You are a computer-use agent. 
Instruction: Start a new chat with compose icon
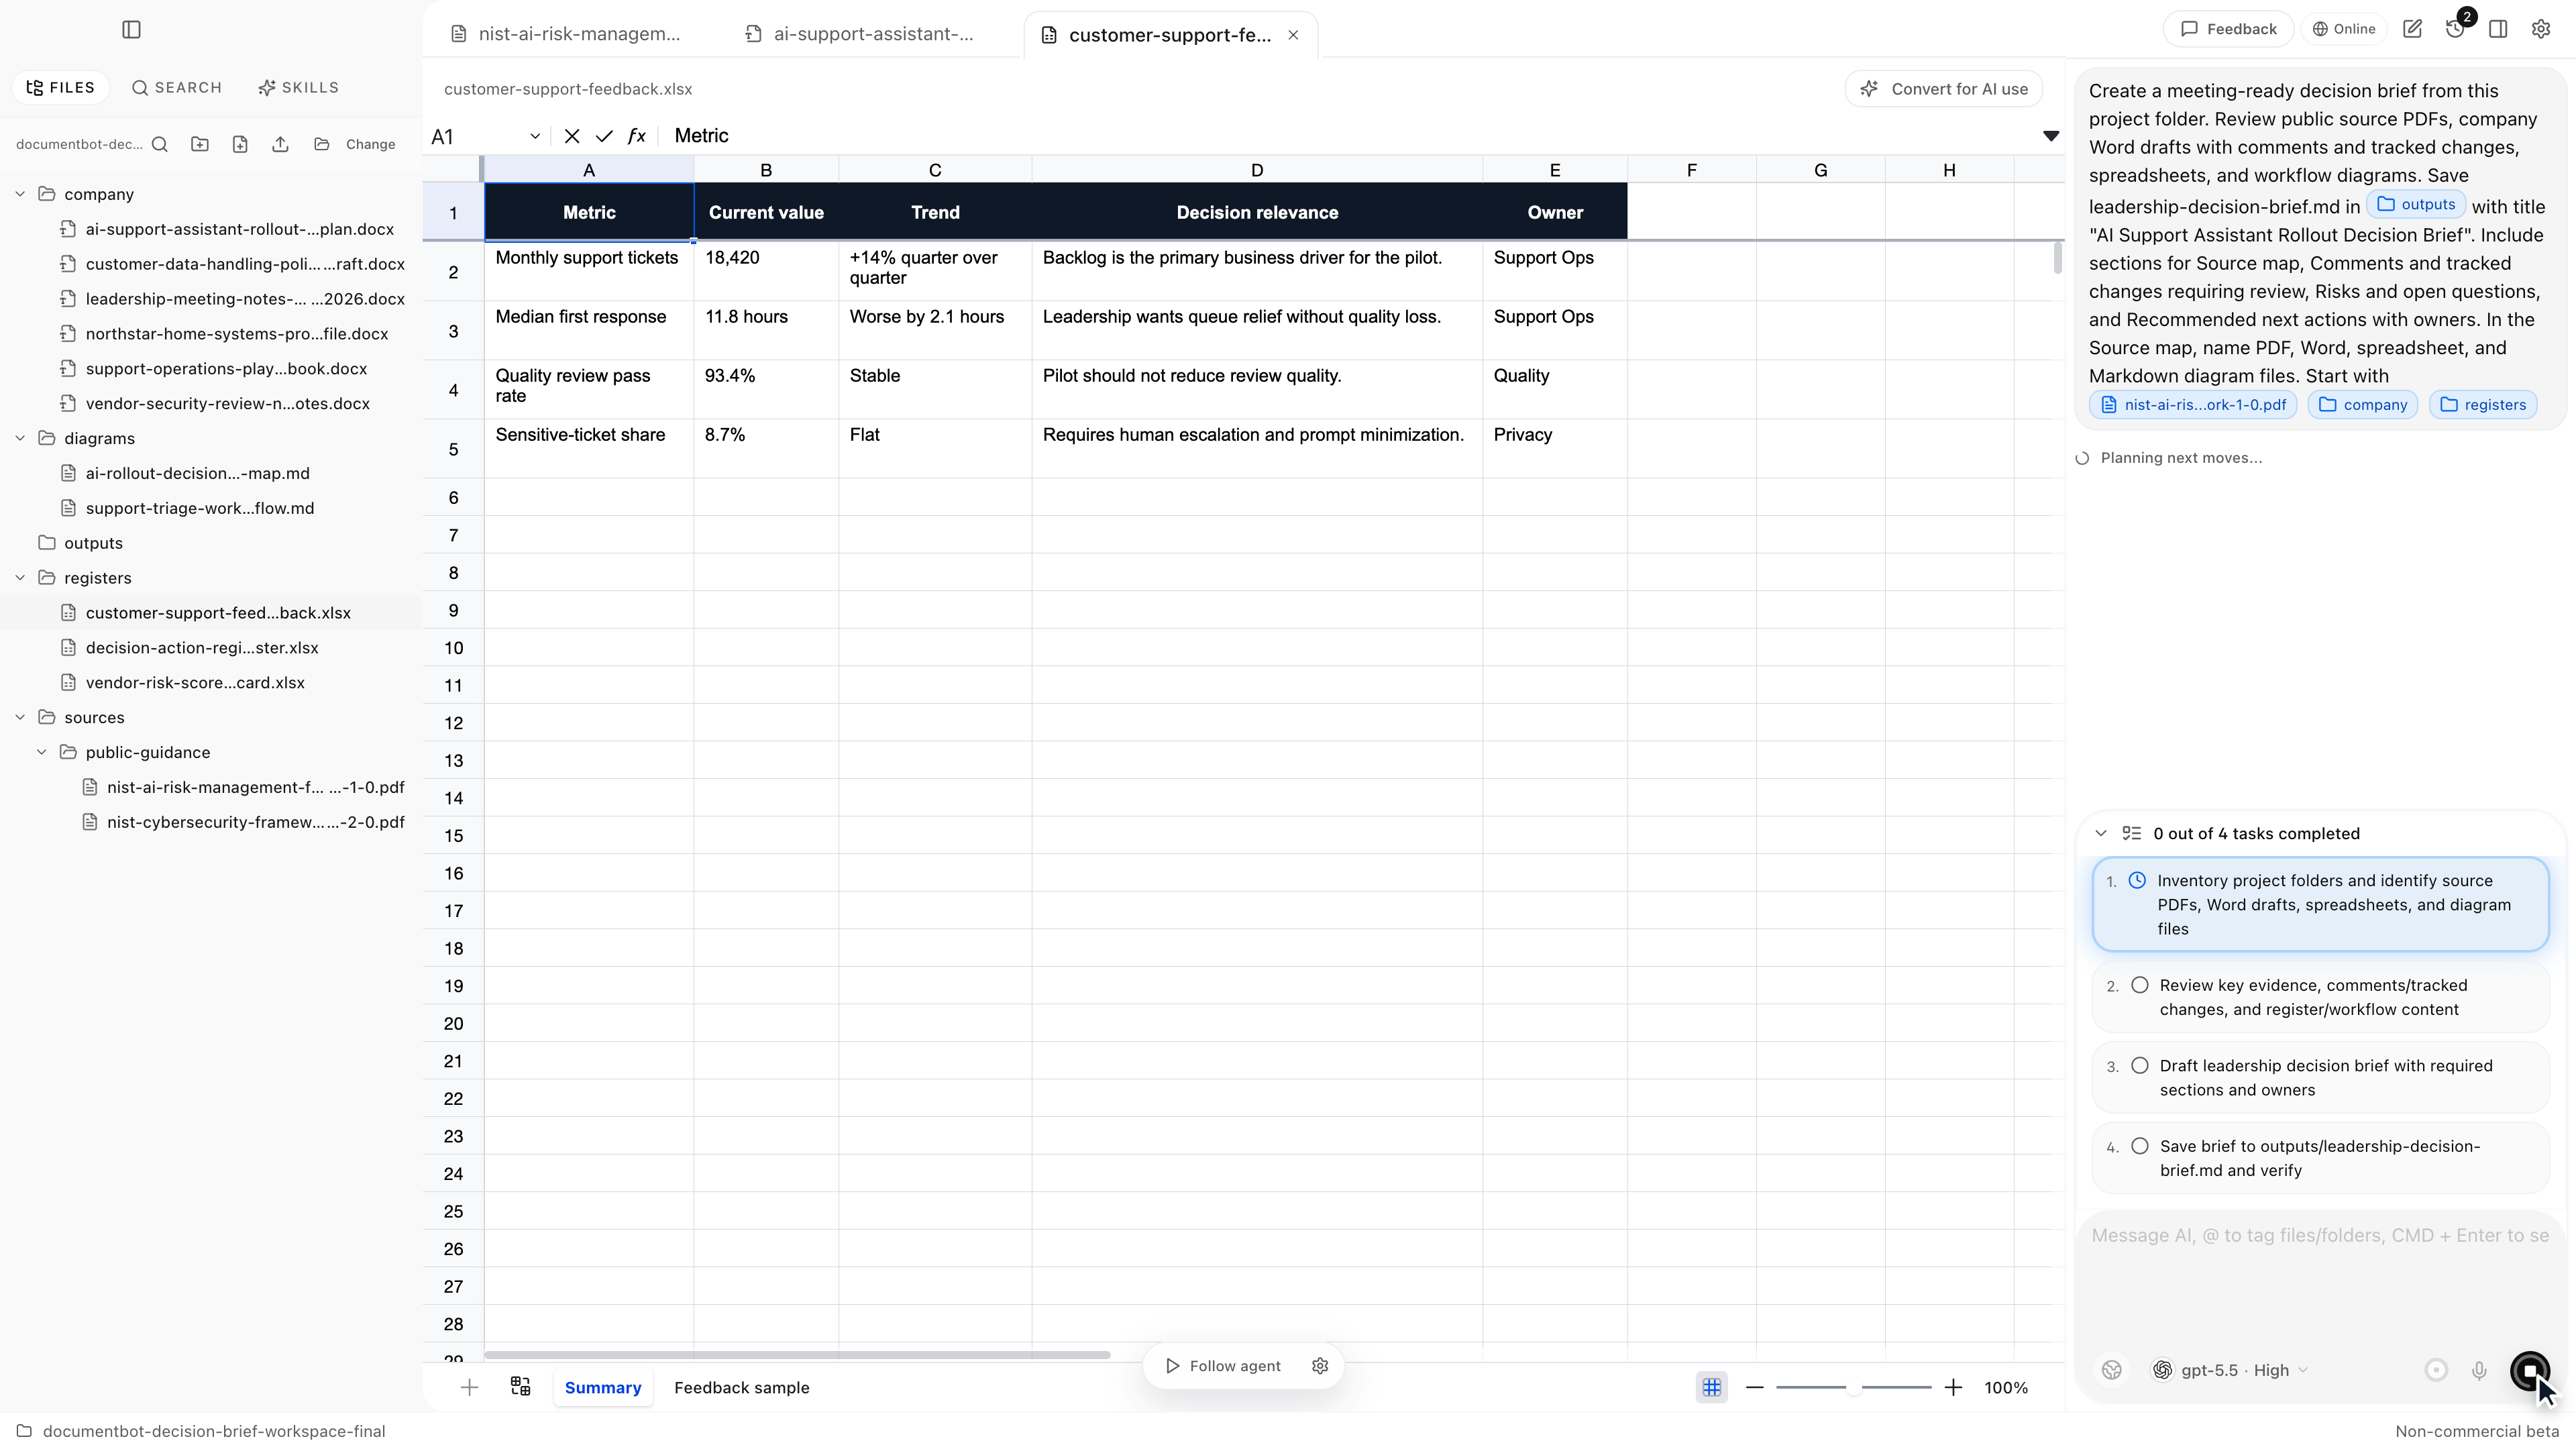[x=2413, y=29]
